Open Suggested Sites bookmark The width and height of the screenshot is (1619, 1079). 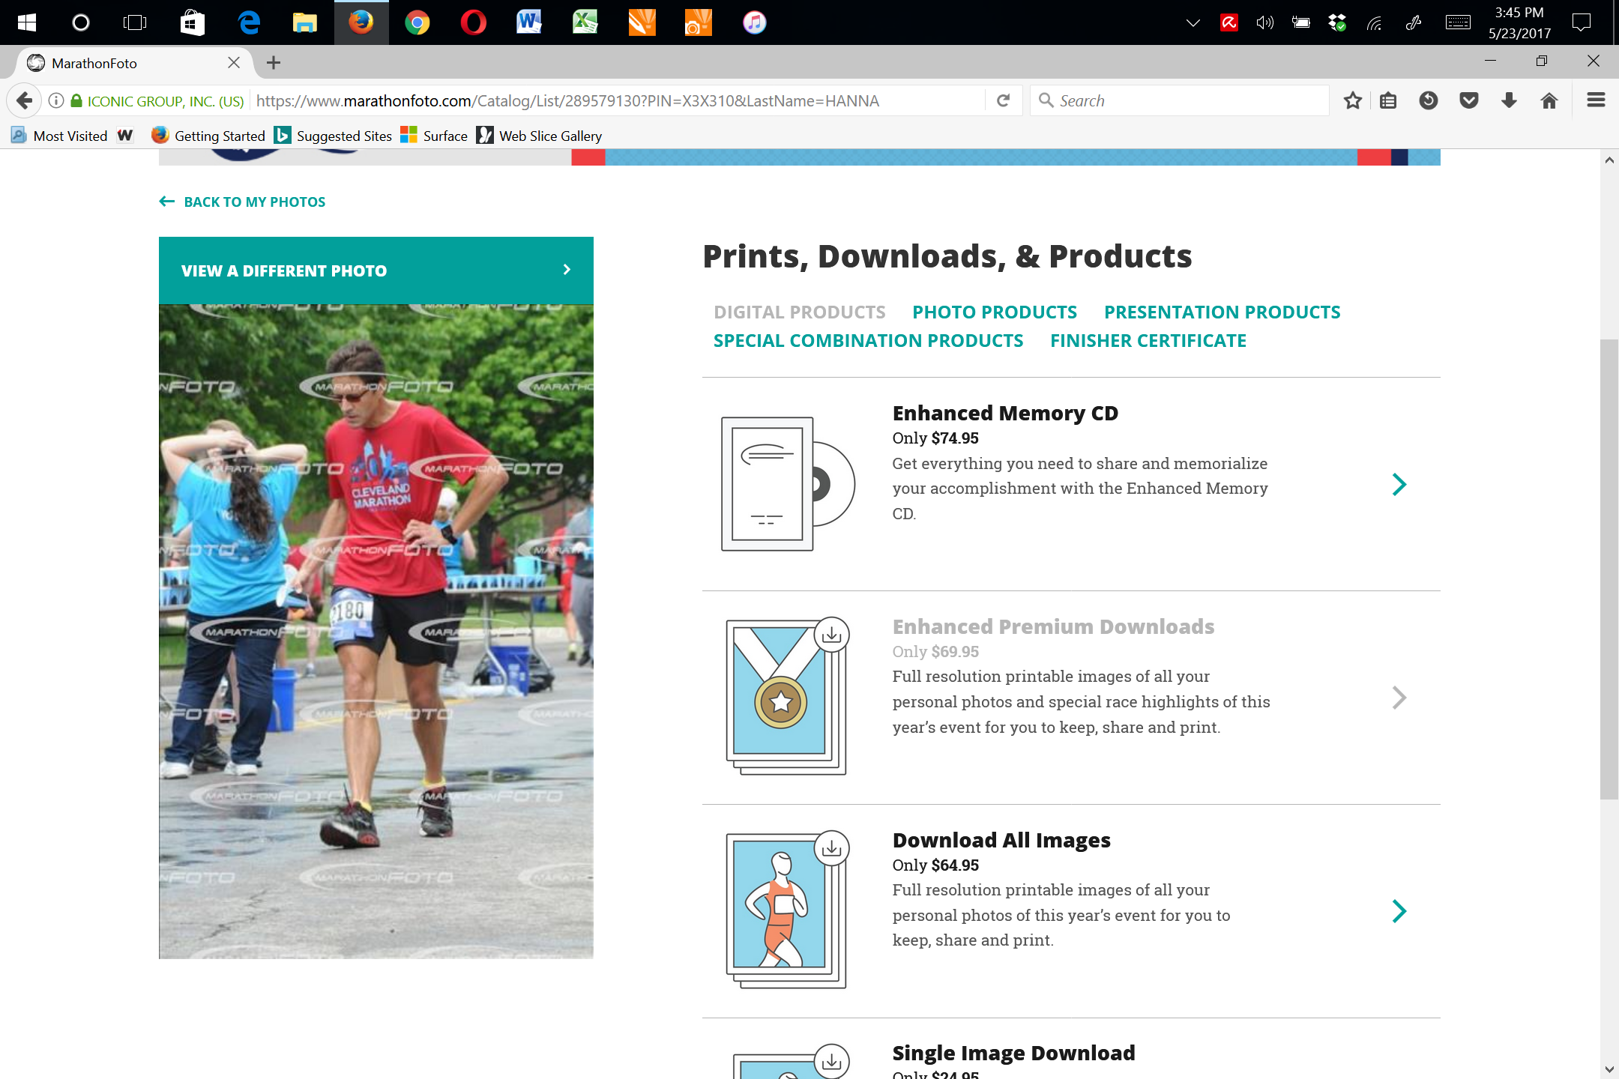(333, 136)
